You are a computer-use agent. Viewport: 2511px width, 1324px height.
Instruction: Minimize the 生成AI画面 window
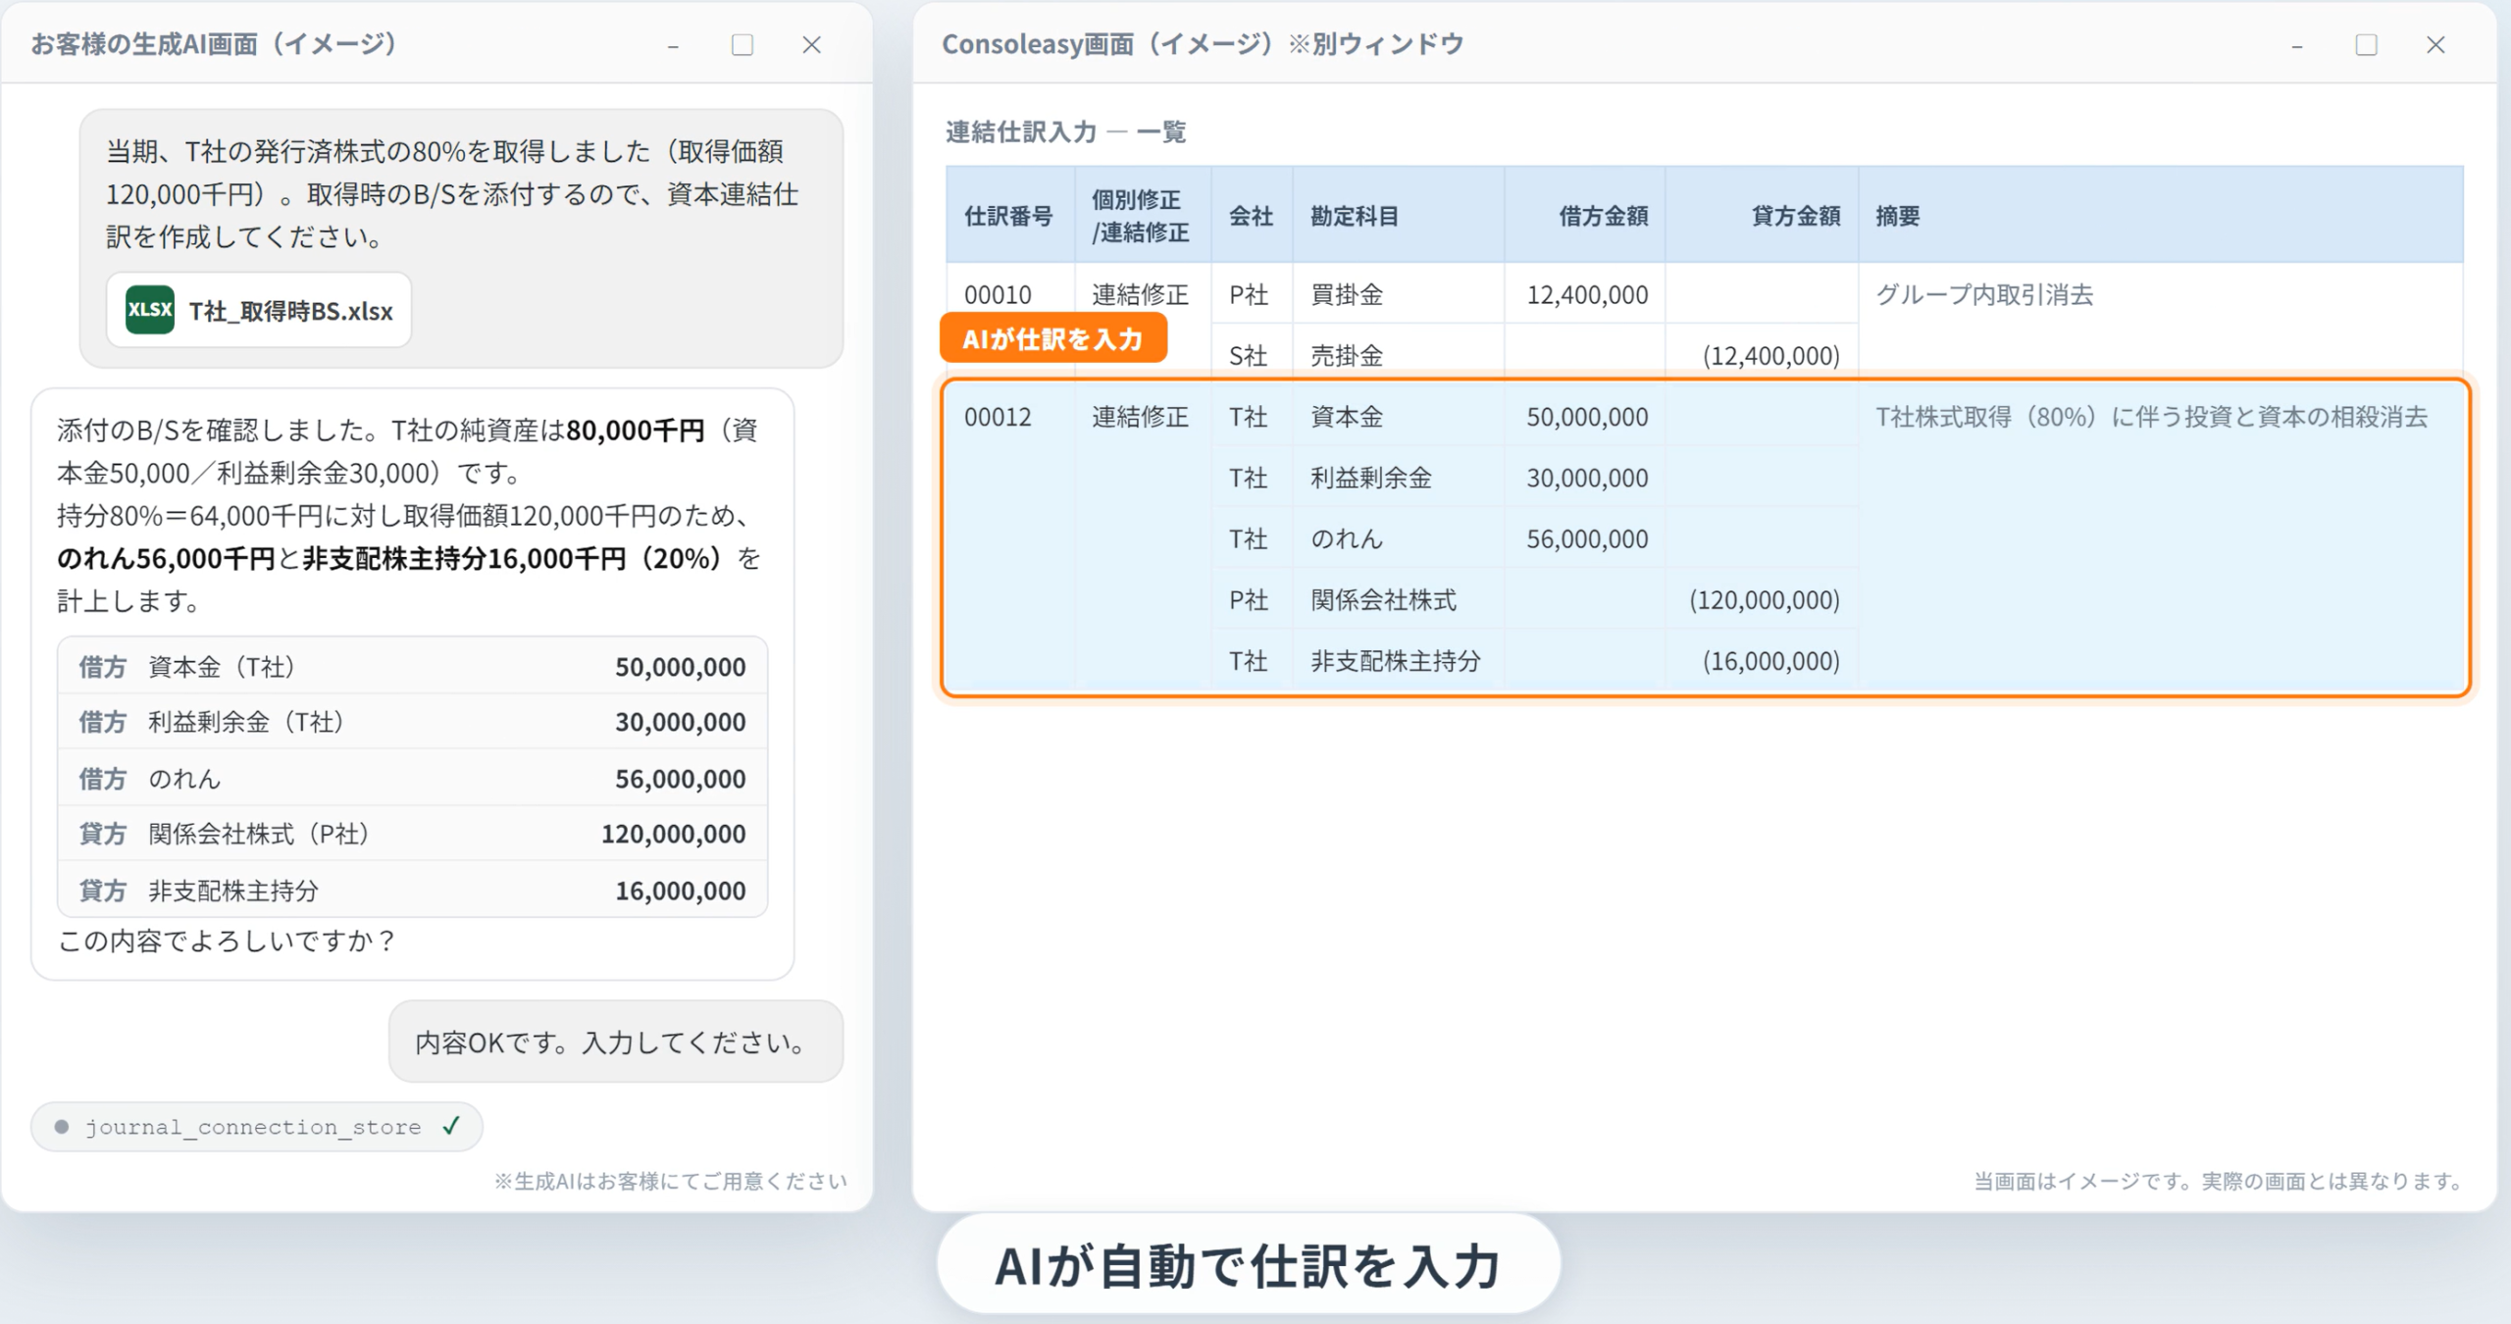673,45
